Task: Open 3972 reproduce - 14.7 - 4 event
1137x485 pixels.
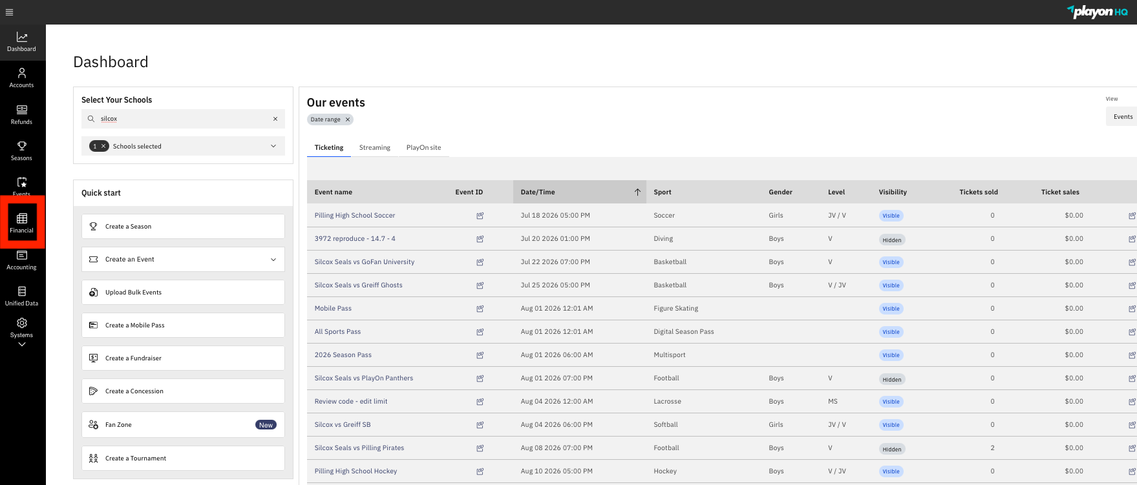Action: tap(355, 239)
